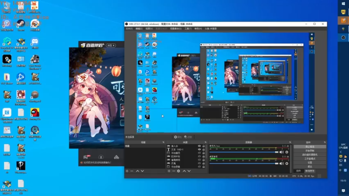The image size is (349, 196).
Task: Add a new scene with the plus icon
Action: point(127,171)
